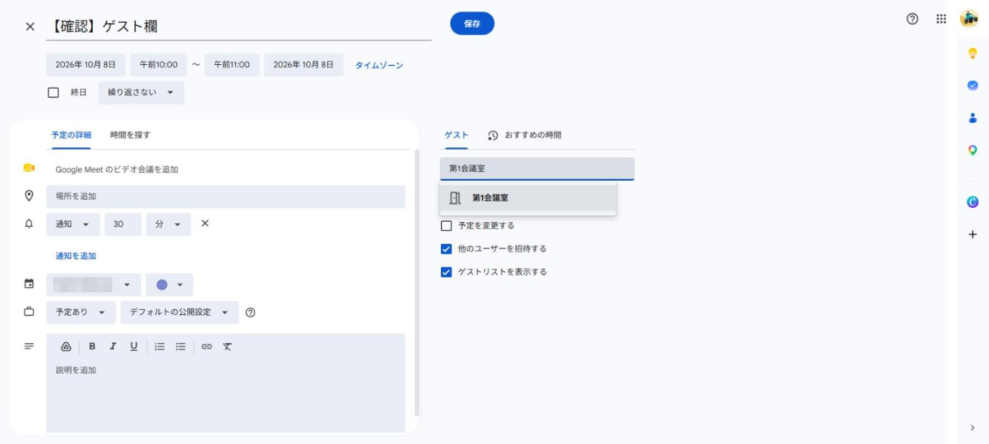
Task: Click the Google Meet camera icon
Action: coord(29,168)
